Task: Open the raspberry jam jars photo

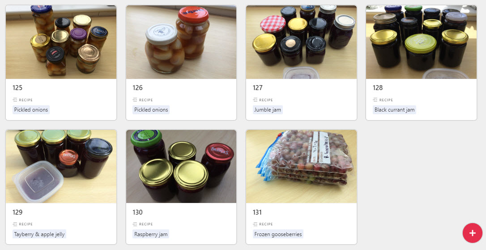Action: (x=181, y=166)
